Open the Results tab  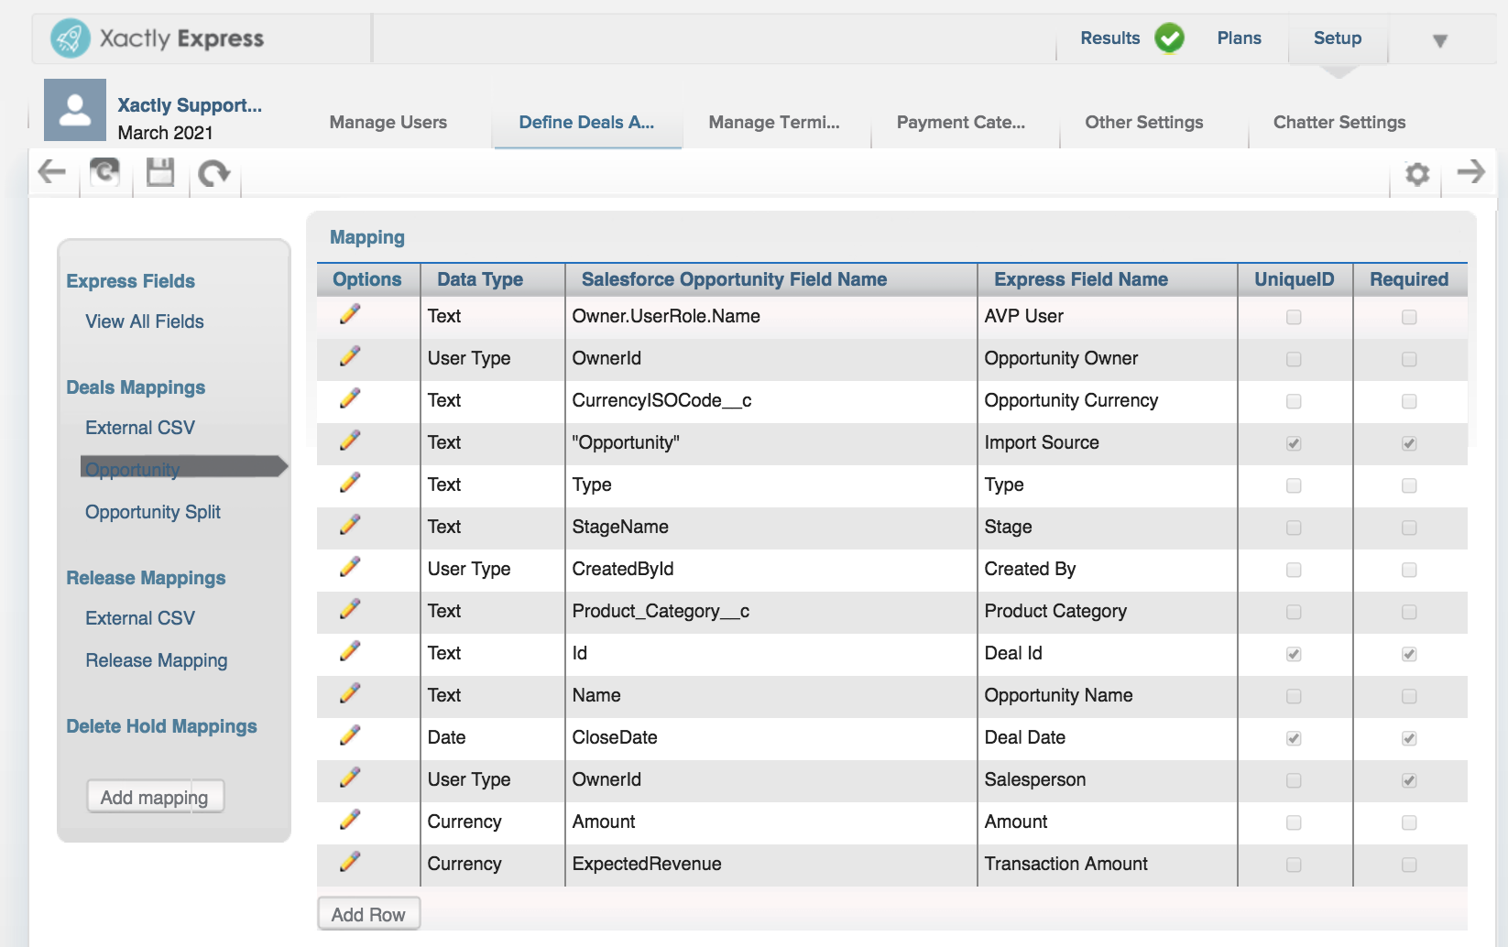(x=1110, y=38)
